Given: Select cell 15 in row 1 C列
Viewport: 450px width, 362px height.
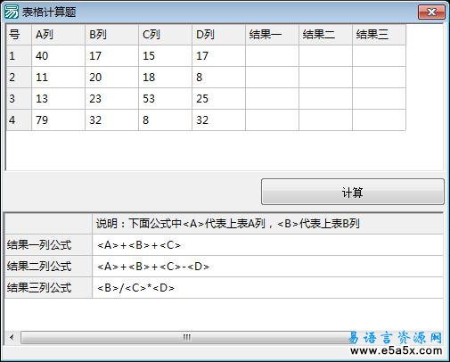Looking at the screenshot, I should 165,56.
